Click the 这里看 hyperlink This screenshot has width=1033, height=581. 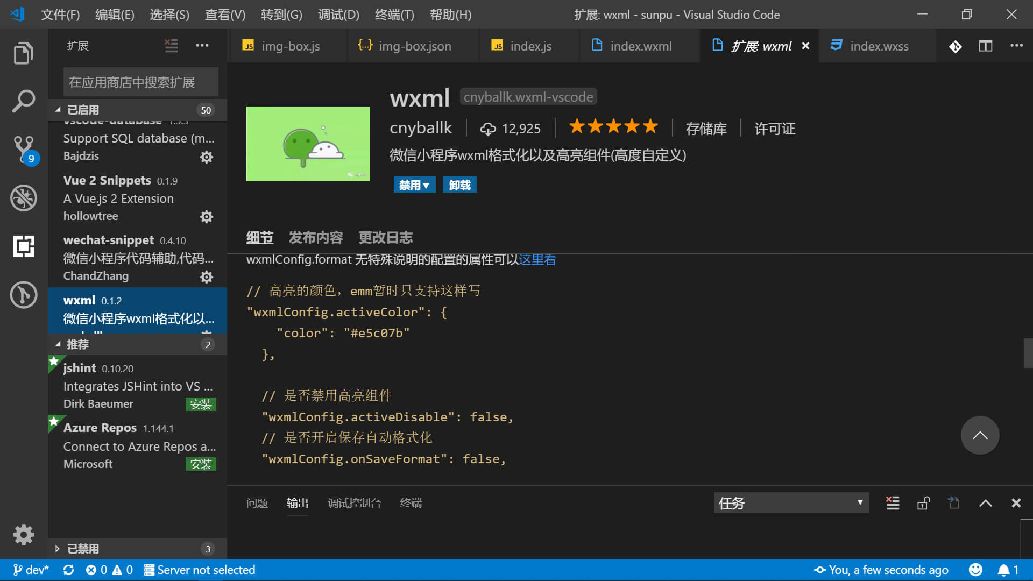537,260
